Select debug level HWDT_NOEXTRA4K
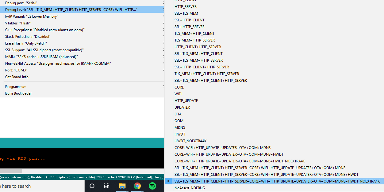The height and width of the screenshot is (192, 384). (274, 141)
